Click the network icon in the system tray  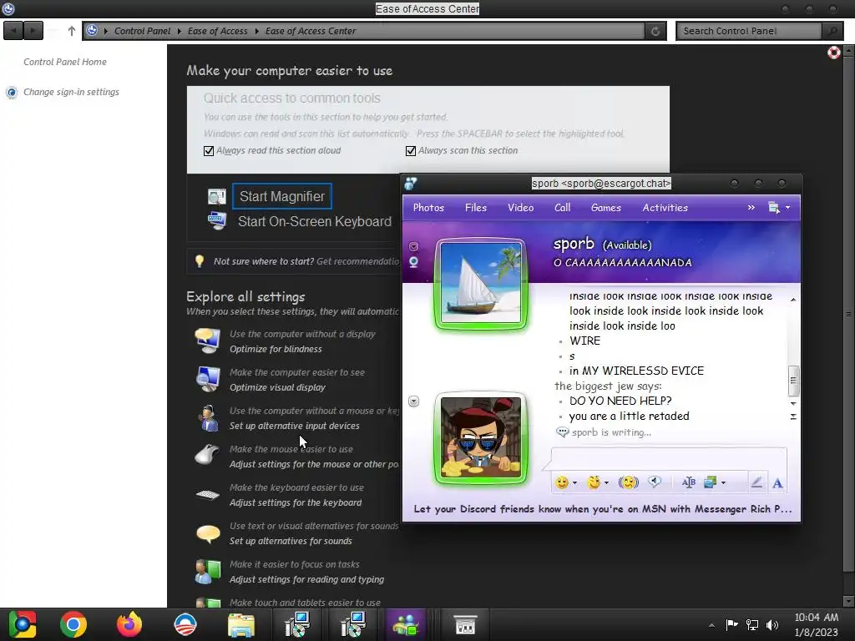[x=752, y=625]
